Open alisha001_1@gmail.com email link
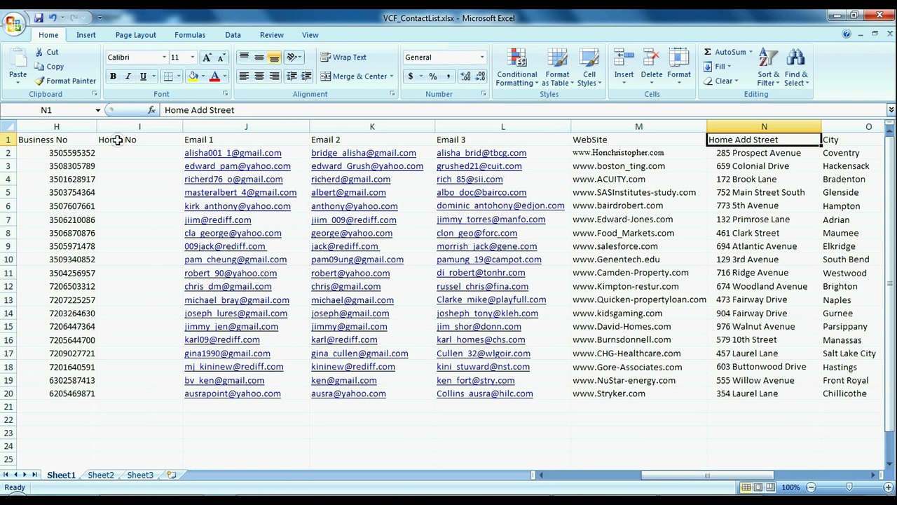 coord(233,153)
